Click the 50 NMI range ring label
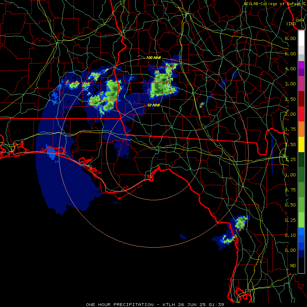The height and width of the screenshot is (307, 307). [x=153, y=105]
